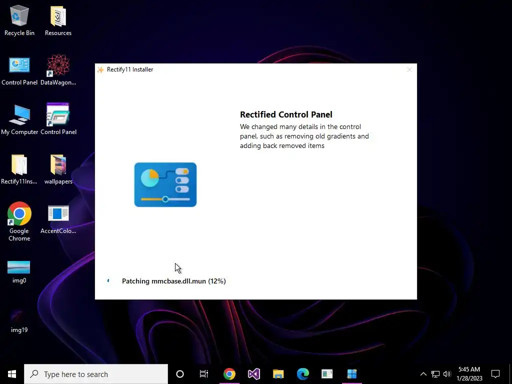This screenshot has width=512, height=384.
Task: Click the description mentioning old gradients
Action: (304, 136)
